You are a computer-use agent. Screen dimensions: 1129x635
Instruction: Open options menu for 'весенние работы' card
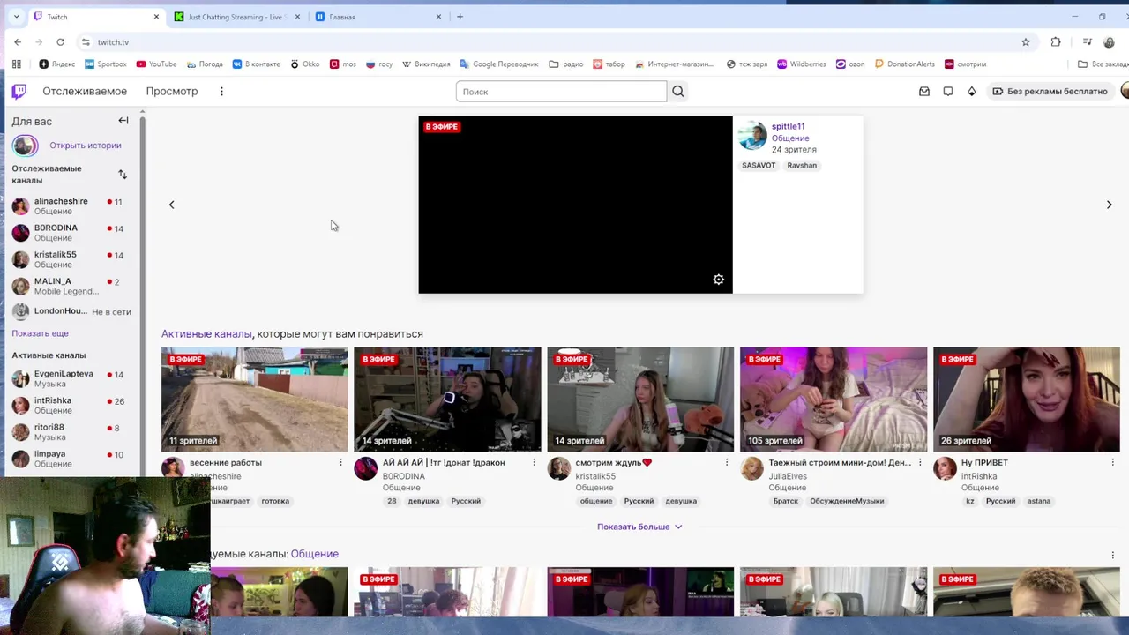tap(340, 462)
